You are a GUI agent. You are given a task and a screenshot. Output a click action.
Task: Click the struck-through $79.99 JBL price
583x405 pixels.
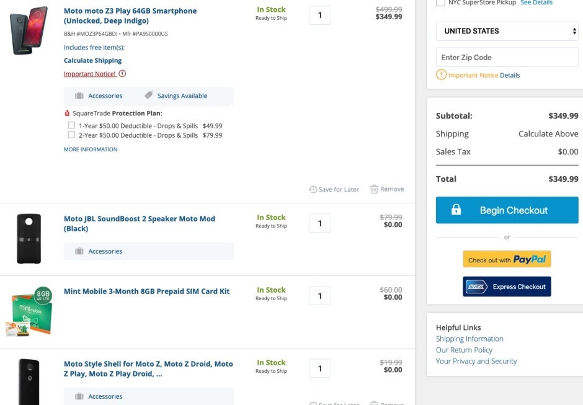coord(391,217)
